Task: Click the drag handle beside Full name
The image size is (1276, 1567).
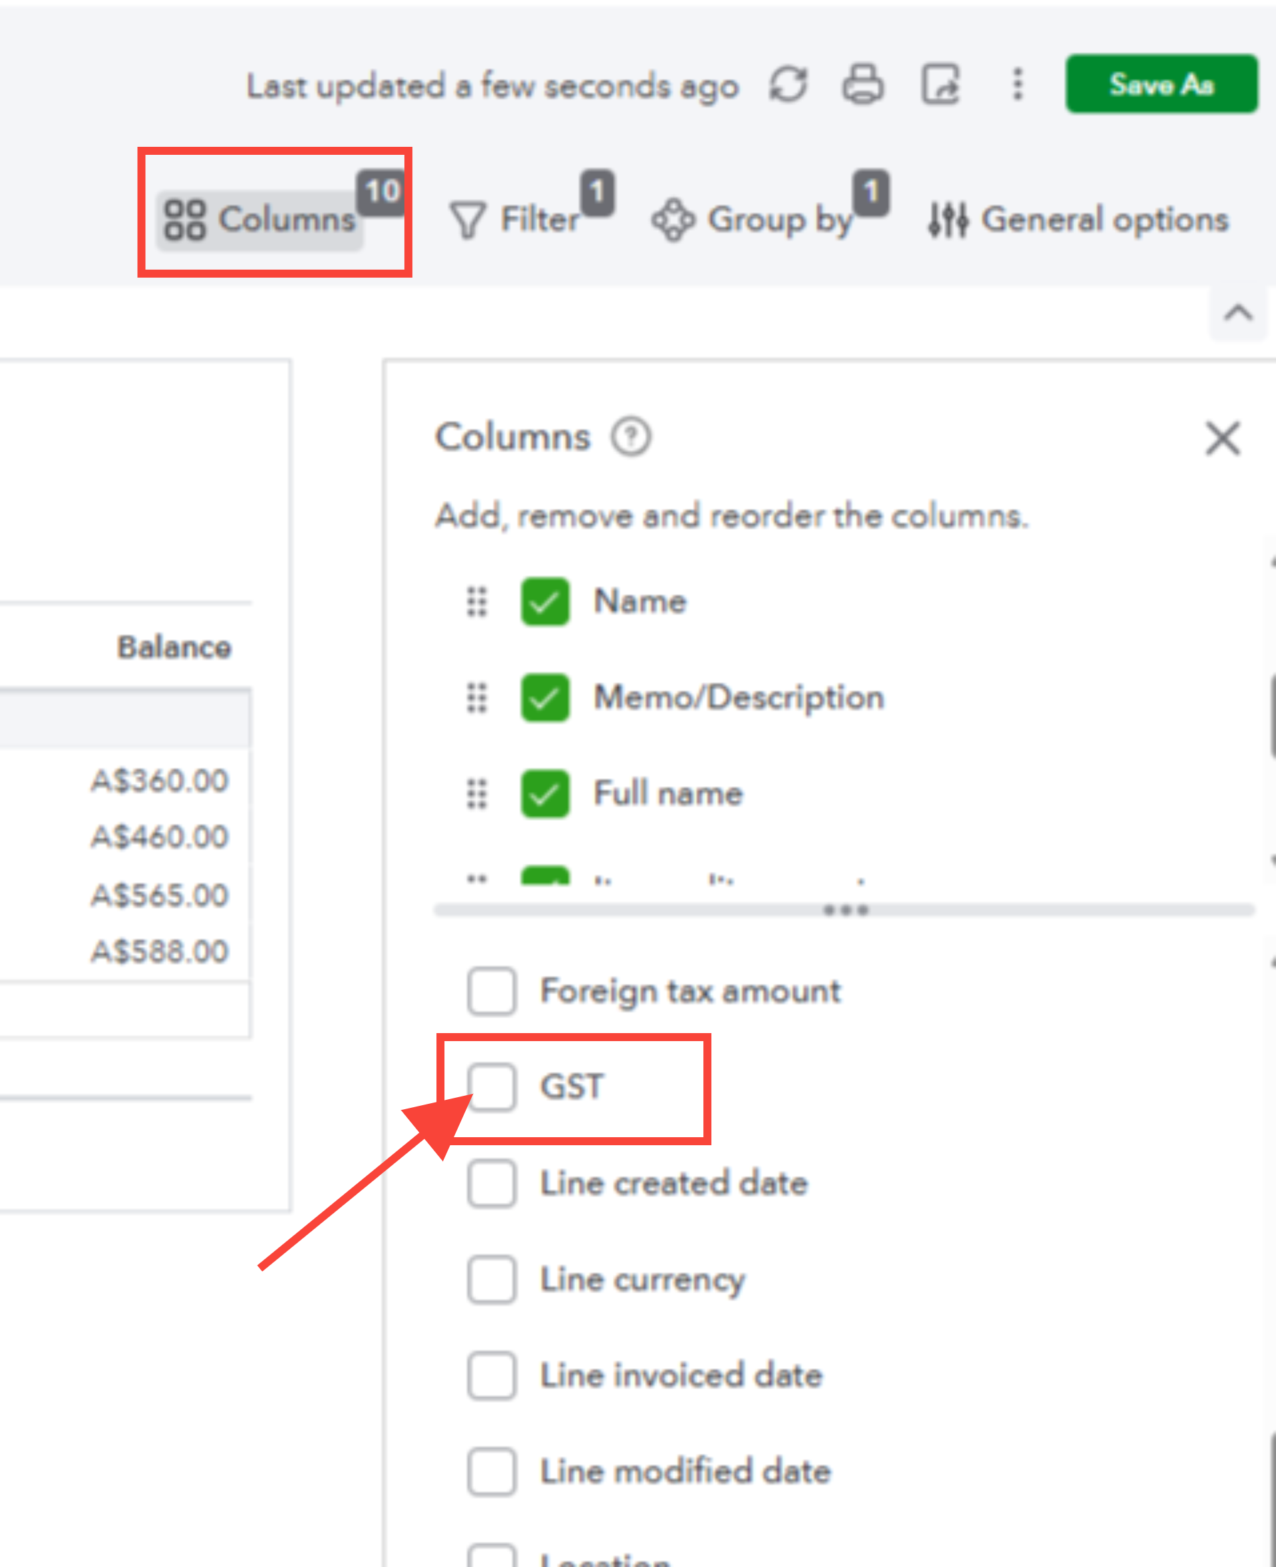Action: click(x=477, y=794)
